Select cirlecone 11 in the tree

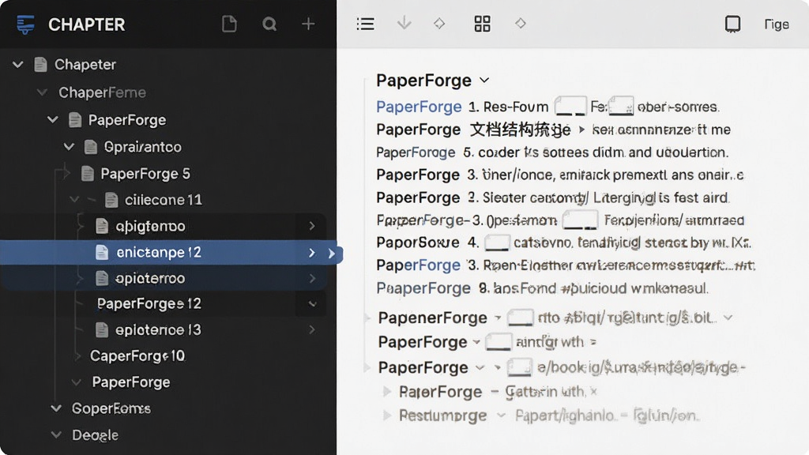pos(163,200)
